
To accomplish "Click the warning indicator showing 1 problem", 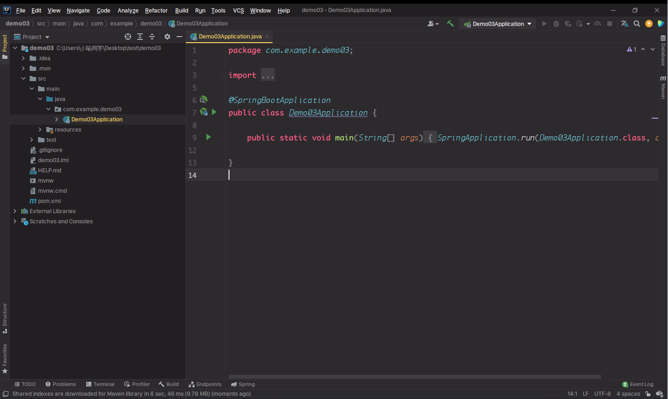I will [x=631, y=49].
